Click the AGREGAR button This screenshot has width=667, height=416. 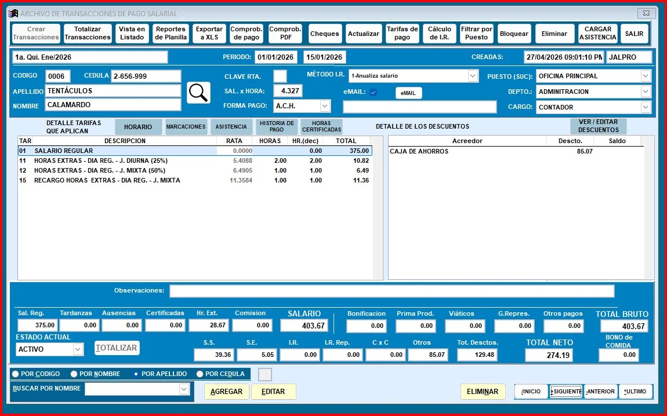tap(226, 391)
